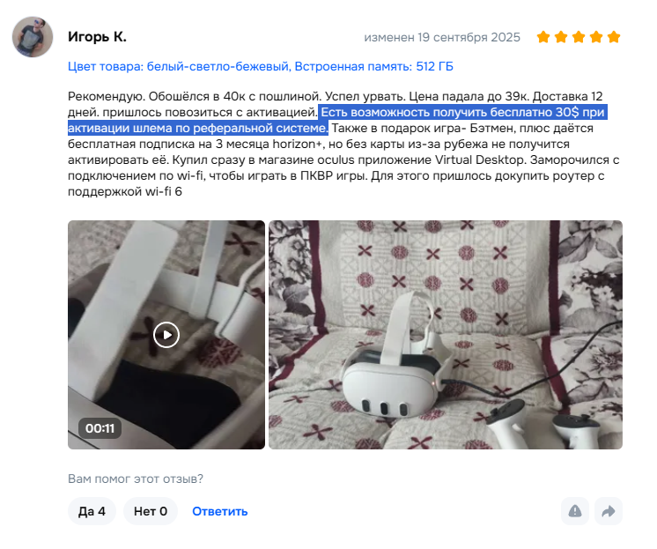This screenshot has height=549, width=657.
Task: Play the review video
Action: [x=166, y=335]
